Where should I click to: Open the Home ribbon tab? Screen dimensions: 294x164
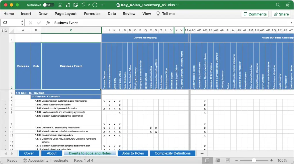point(9,14)
